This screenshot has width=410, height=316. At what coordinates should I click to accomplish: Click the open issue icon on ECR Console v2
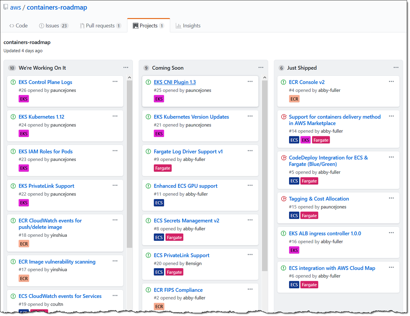point(283,82)
